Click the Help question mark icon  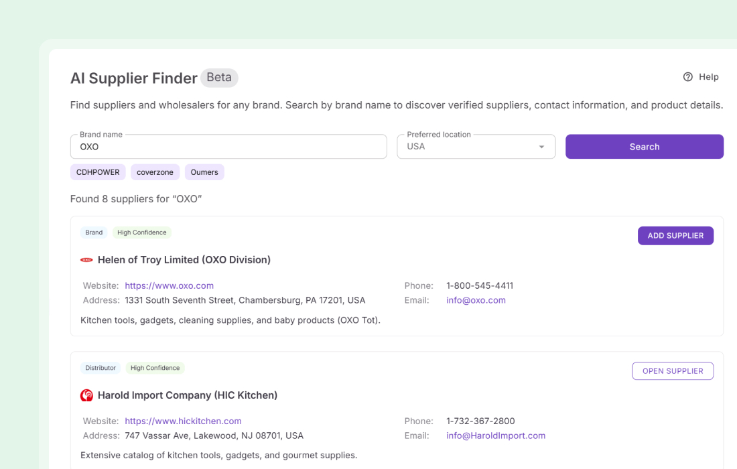tap(688, 77)
